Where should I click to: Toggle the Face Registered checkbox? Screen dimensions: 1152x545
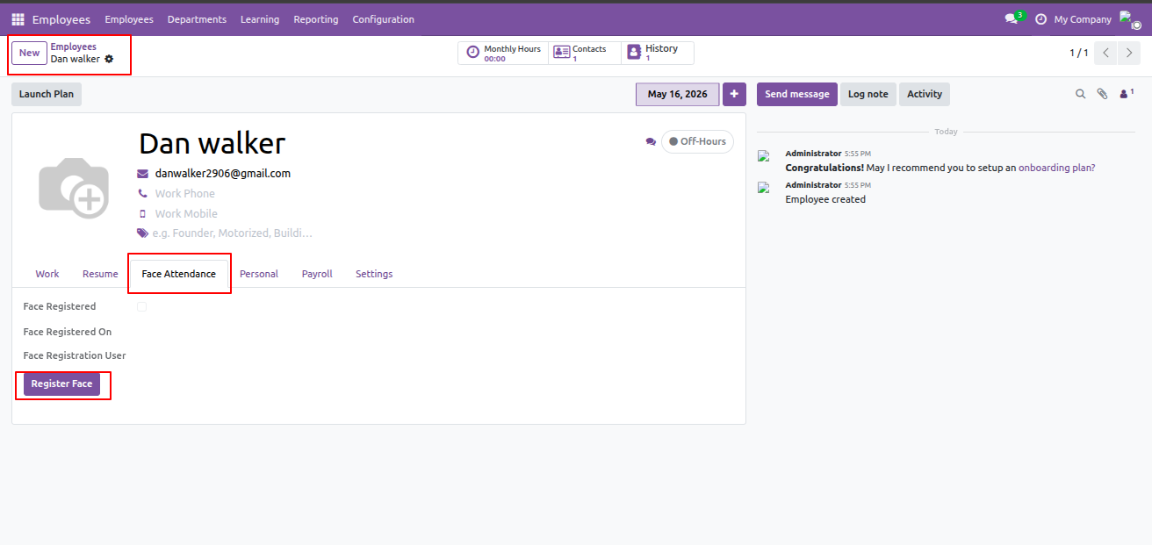(x=141, y=306)
